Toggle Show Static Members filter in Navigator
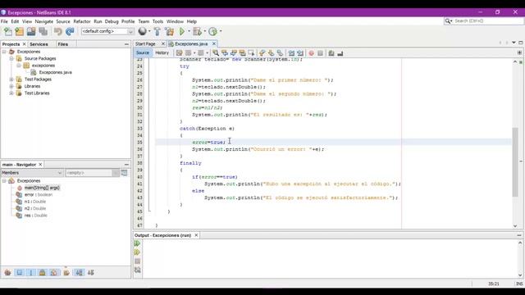This screenshot has height=295, width=525. click(31, 273)
